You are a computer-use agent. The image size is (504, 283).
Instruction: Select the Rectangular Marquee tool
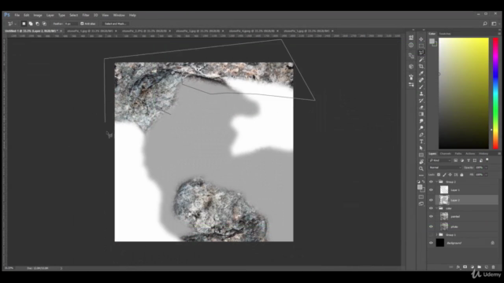click(x=421, y=46)
